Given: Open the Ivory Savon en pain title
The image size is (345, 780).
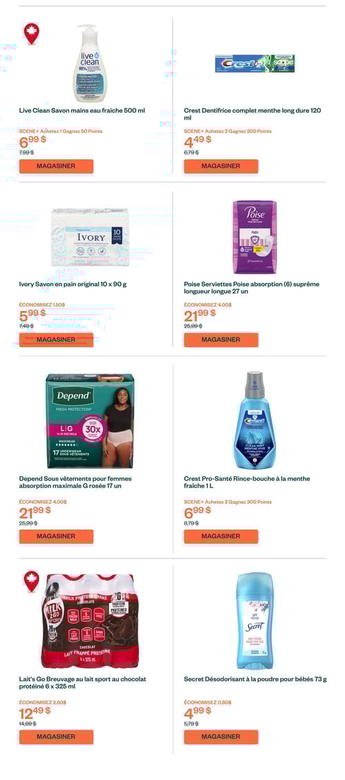Looking at the screenshot, I should click(x=72, y=284).
